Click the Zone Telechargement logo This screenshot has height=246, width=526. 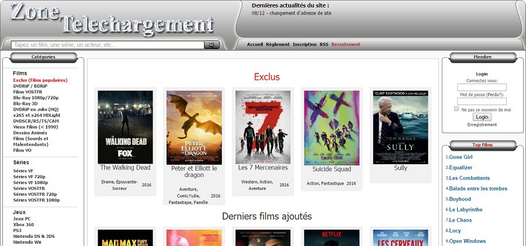pos(112,19)
